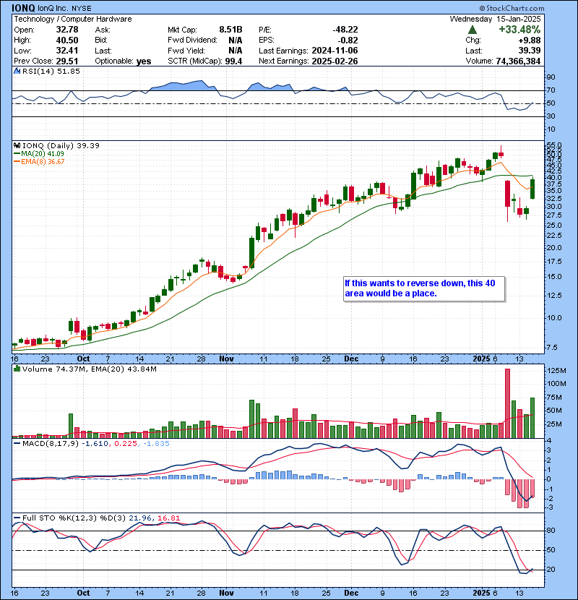Click the 2025 label on price chart axis
This screenshot has width=578, height=600.
click(481, 359)
